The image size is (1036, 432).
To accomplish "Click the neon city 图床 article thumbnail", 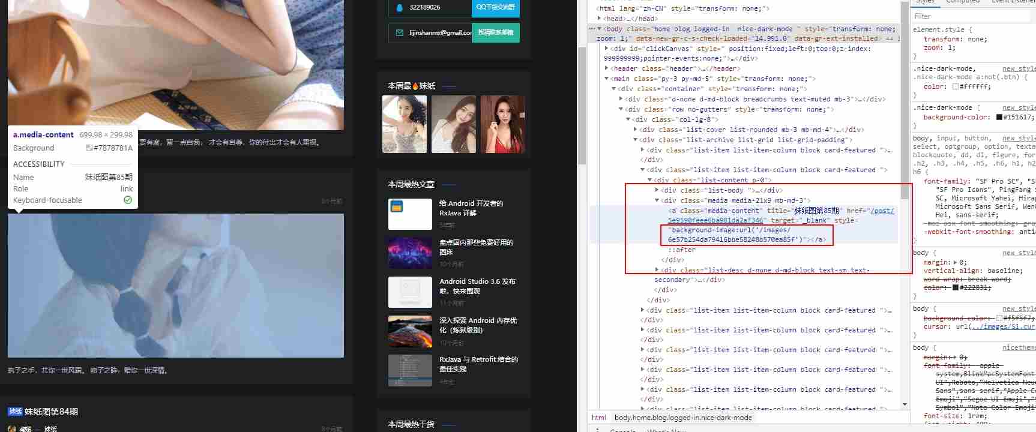I will coord(410,253).
